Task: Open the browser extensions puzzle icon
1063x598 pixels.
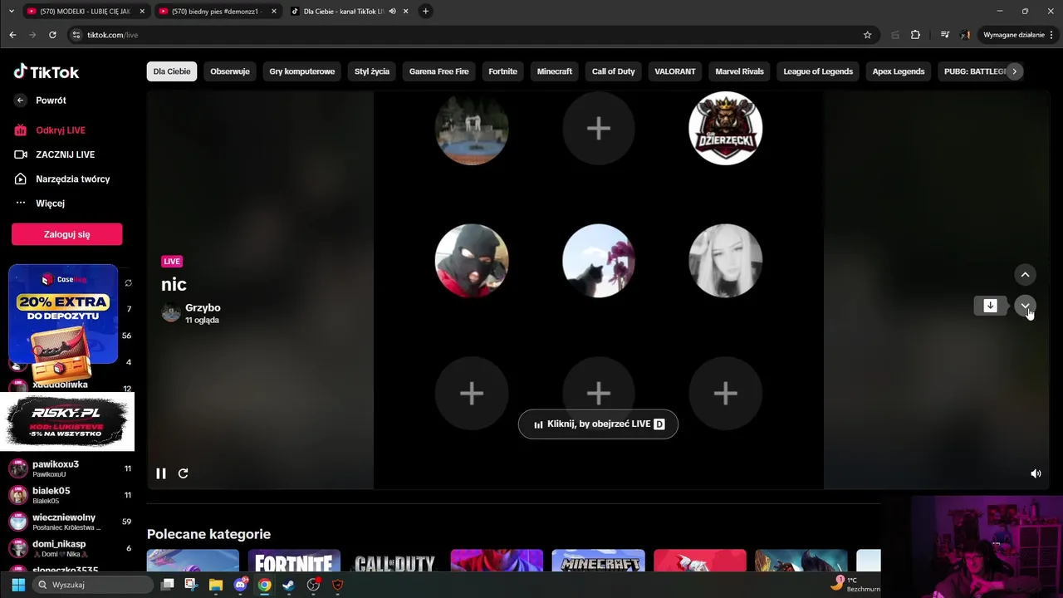Action: [915, 35]
